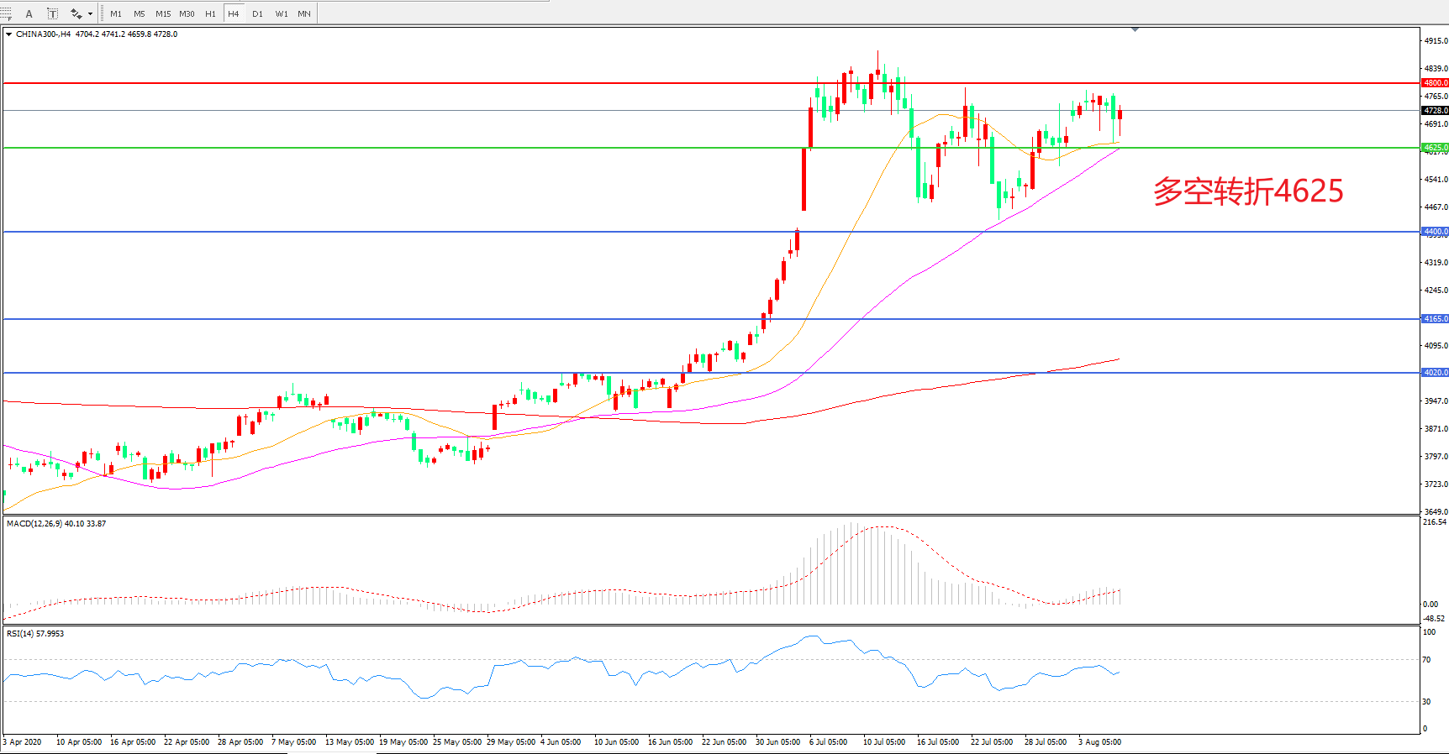Click the black 4728.0 current price tag
Screen dimensions: 1449x754
click(1435, 111)
